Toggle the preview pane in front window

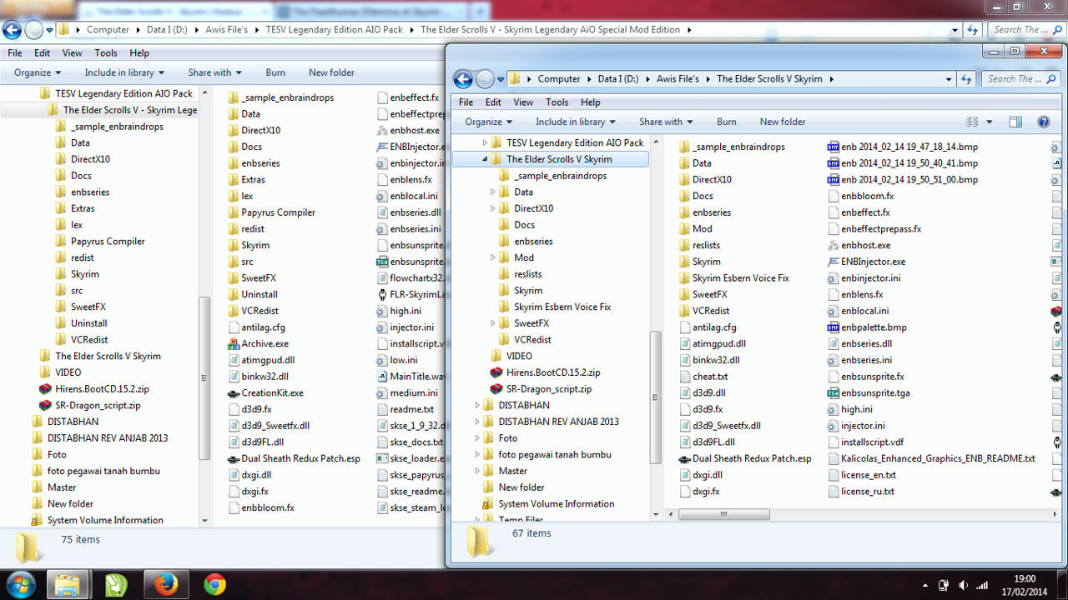[x=1015, y=122]
